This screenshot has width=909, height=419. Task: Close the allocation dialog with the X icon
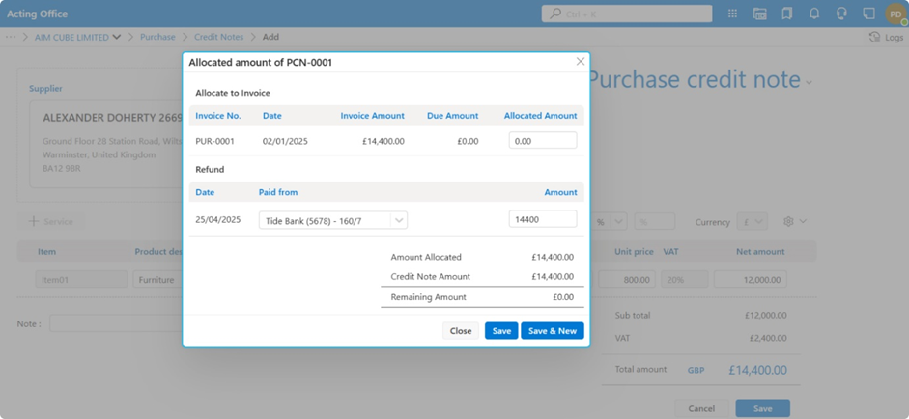click(x=581, y=62)
